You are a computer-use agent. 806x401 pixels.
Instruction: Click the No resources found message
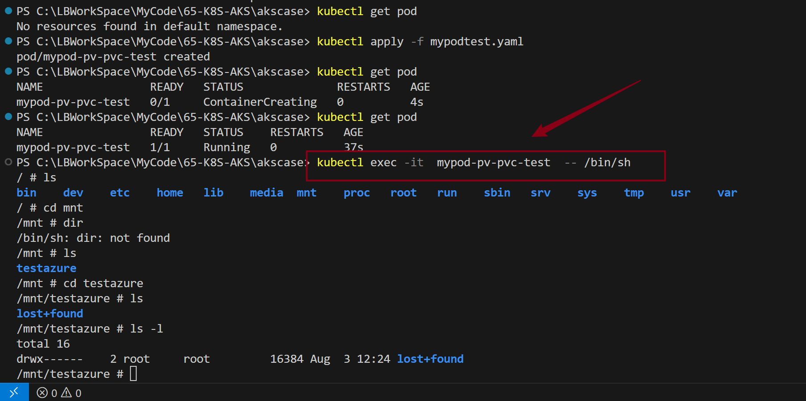pyautogui.click(x=149, y=26)
